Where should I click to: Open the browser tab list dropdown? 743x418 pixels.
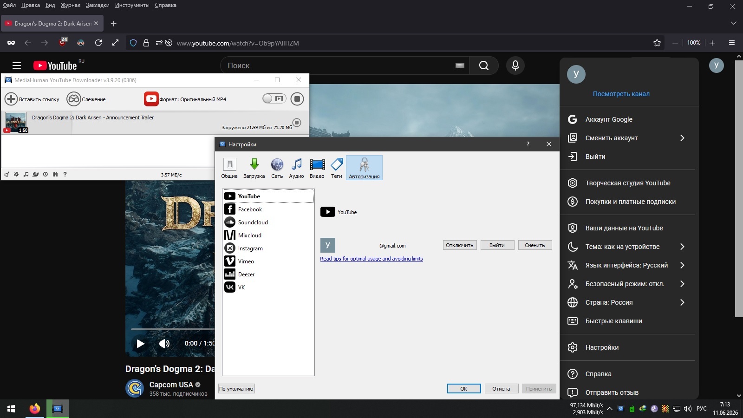[x=734, y=23]
